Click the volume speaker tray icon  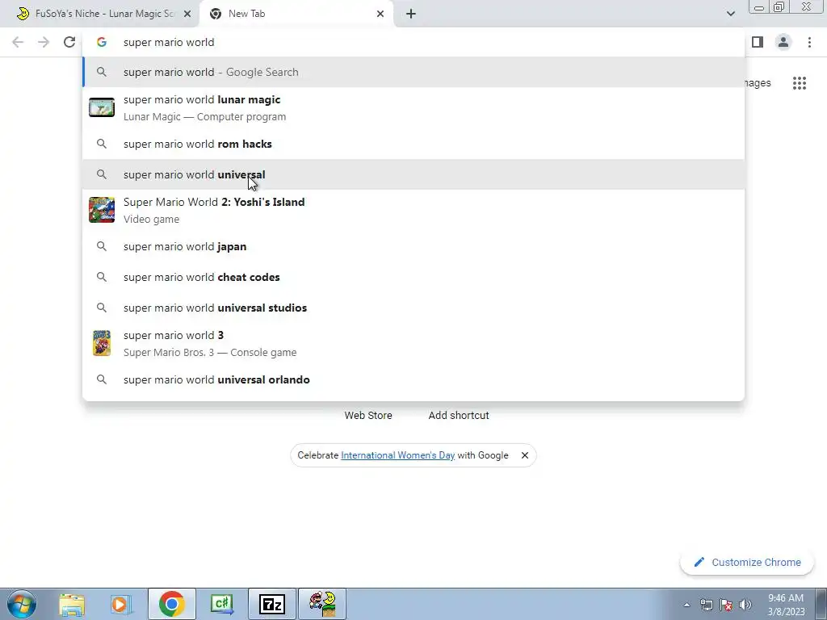pyautogui.click(x=745, y=605)
